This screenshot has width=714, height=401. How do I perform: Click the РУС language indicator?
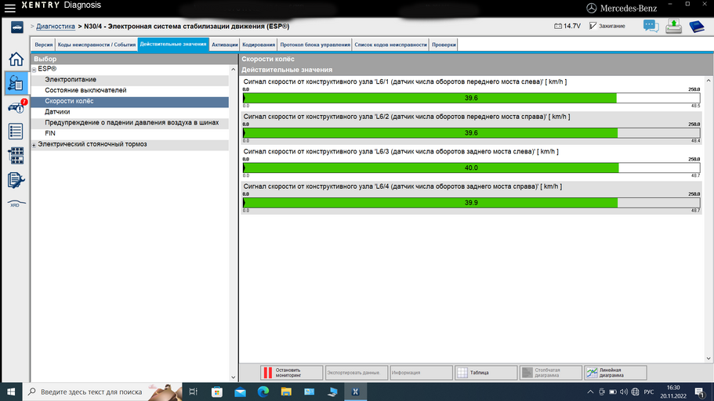[648, 392]
